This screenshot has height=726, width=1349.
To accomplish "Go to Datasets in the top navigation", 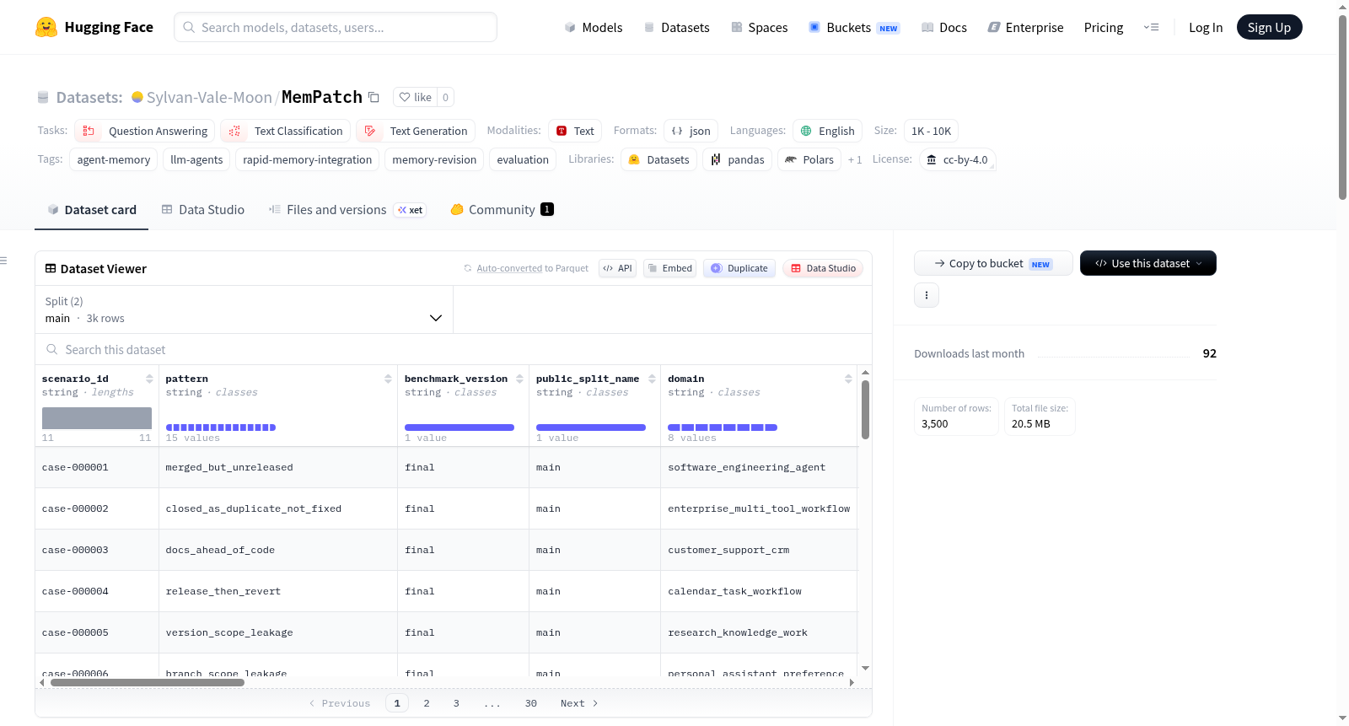I will (677, 28).
